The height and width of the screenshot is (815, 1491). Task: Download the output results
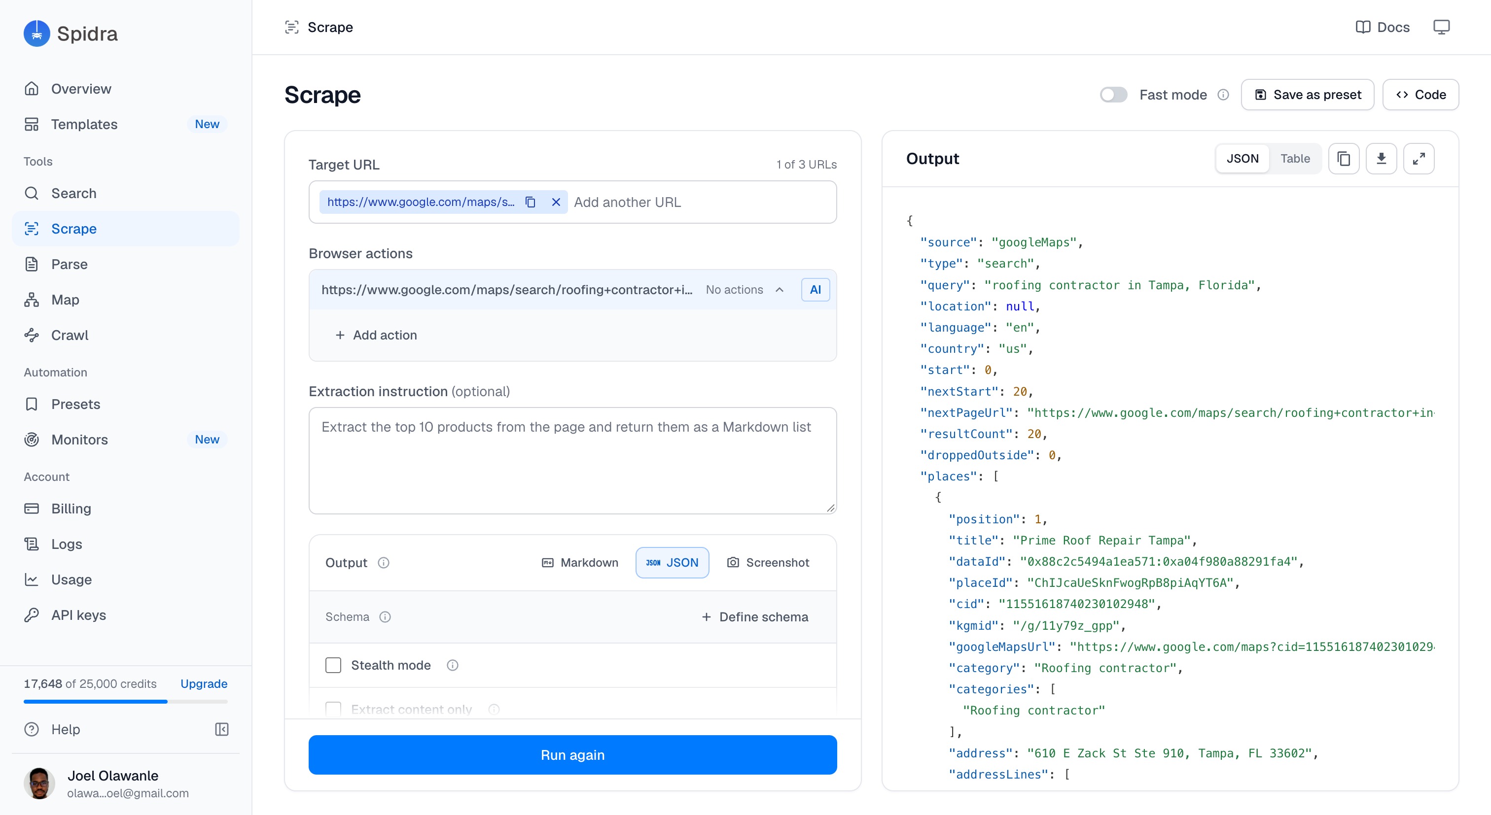(1381, 159)
